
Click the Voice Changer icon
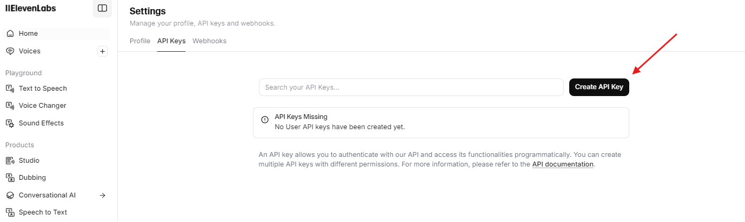coord(10,106)
